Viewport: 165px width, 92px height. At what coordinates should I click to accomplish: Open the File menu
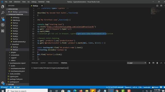(x=6, y=2)
